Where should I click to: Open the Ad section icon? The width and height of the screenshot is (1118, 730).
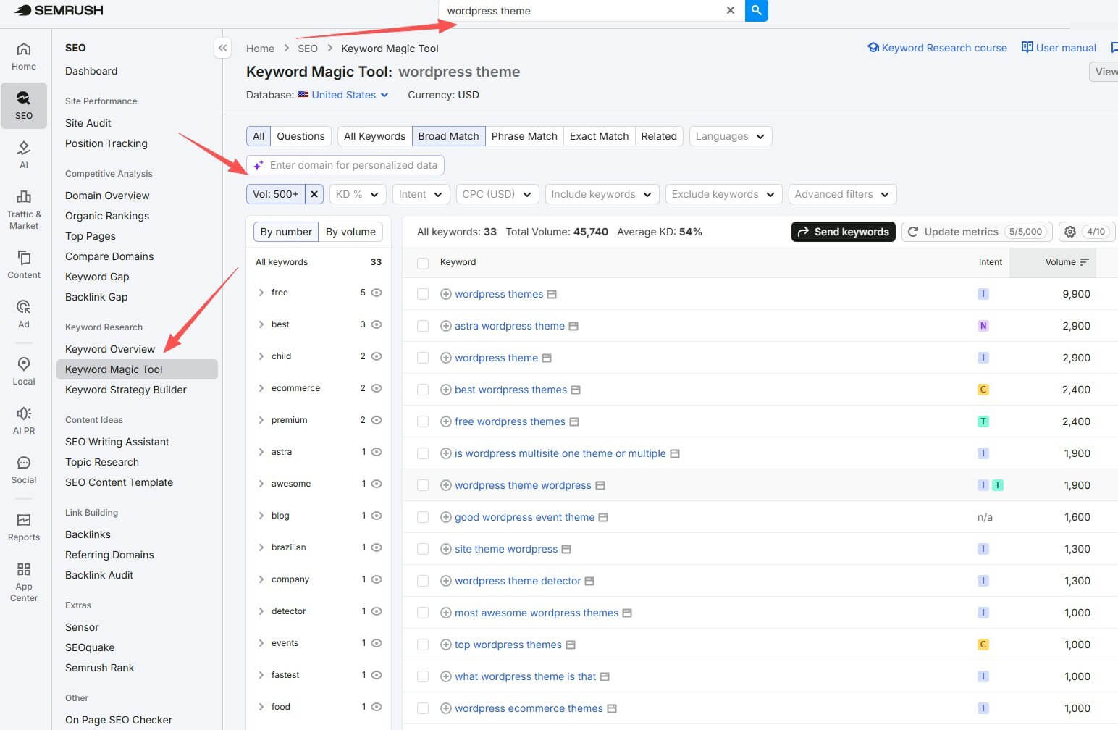24,314
